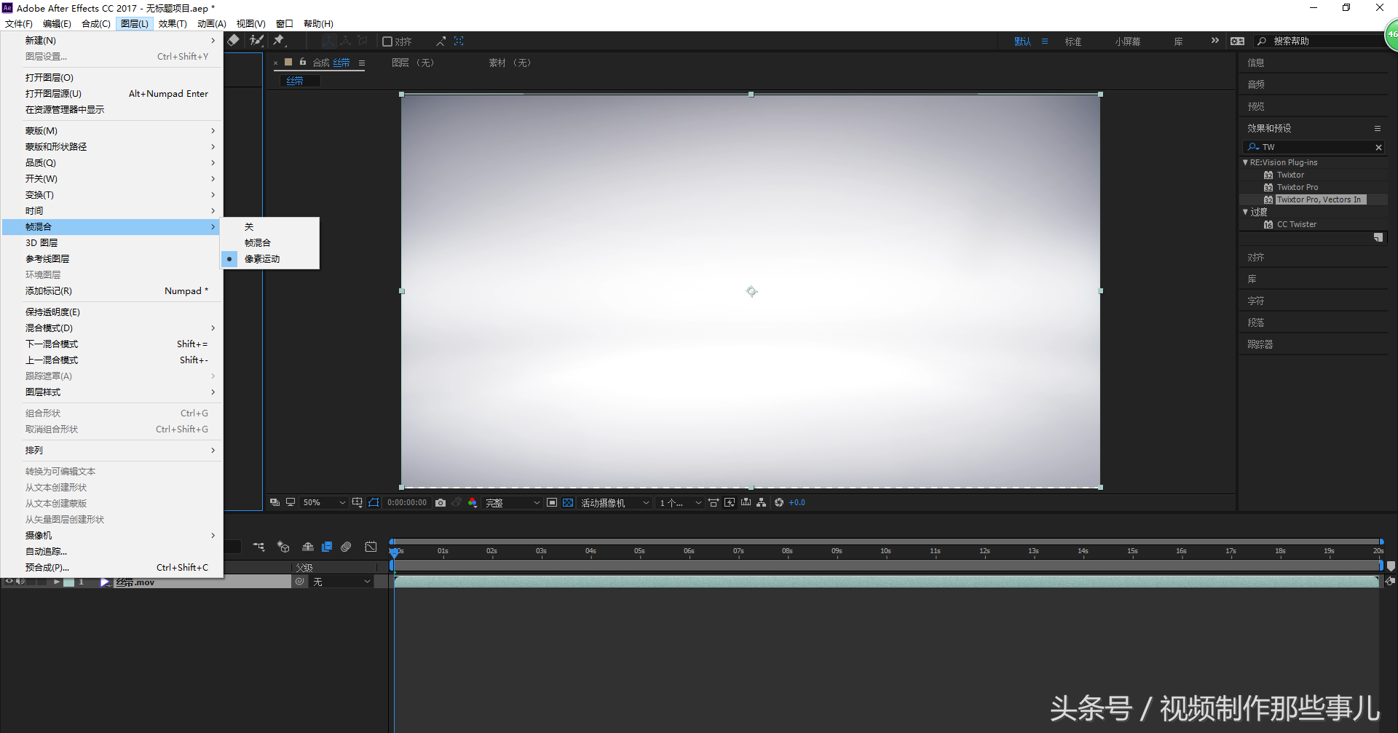This screenshot has width=1398, height=733.
Task: Select 像素运动 in submenu
Action: click(x=270, y=258)
